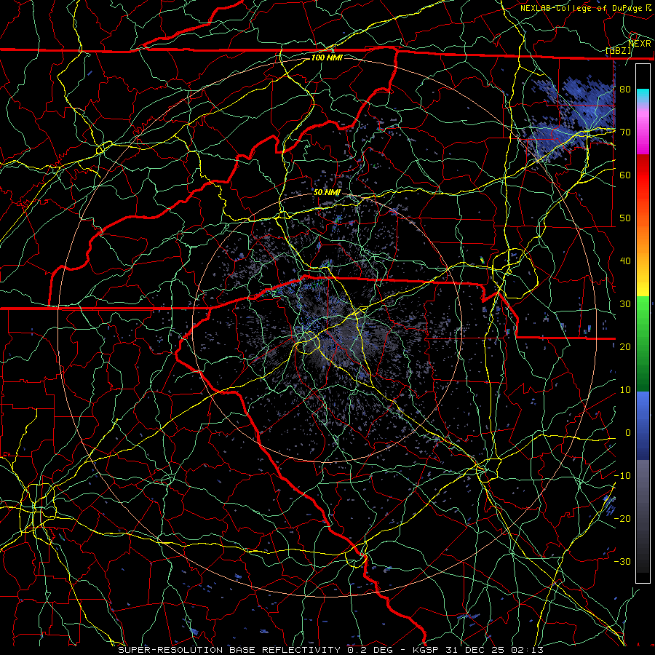Image resolution: width=655 pixels, height=655 pixels.
Task: Click the "50 NMI" range ring label
Action: [x=327, y=193]
